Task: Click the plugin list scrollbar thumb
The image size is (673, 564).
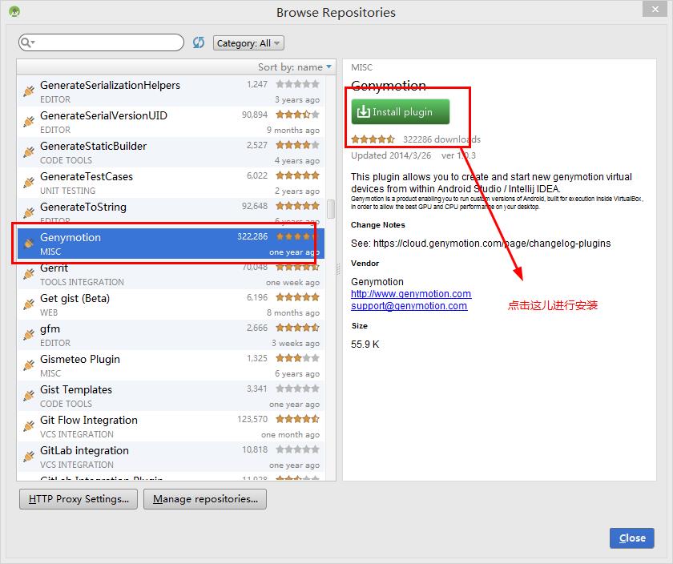Action: click(x=330, y=209)
